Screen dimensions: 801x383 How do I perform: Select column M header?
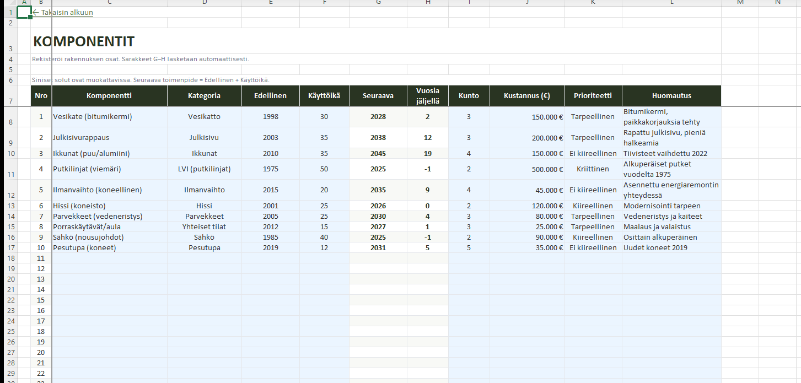pos(740,3)
